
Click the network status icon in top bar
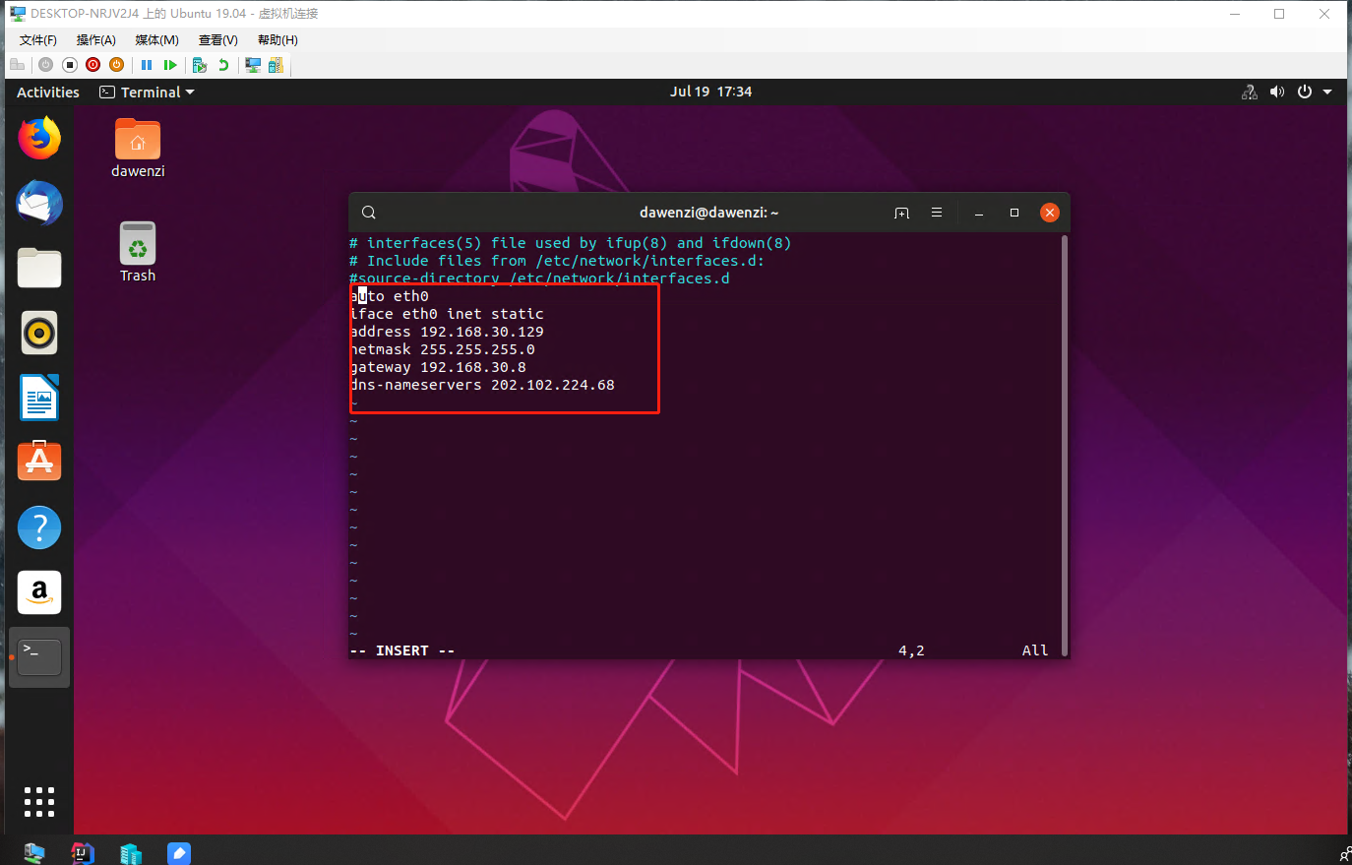[1250, 92]
